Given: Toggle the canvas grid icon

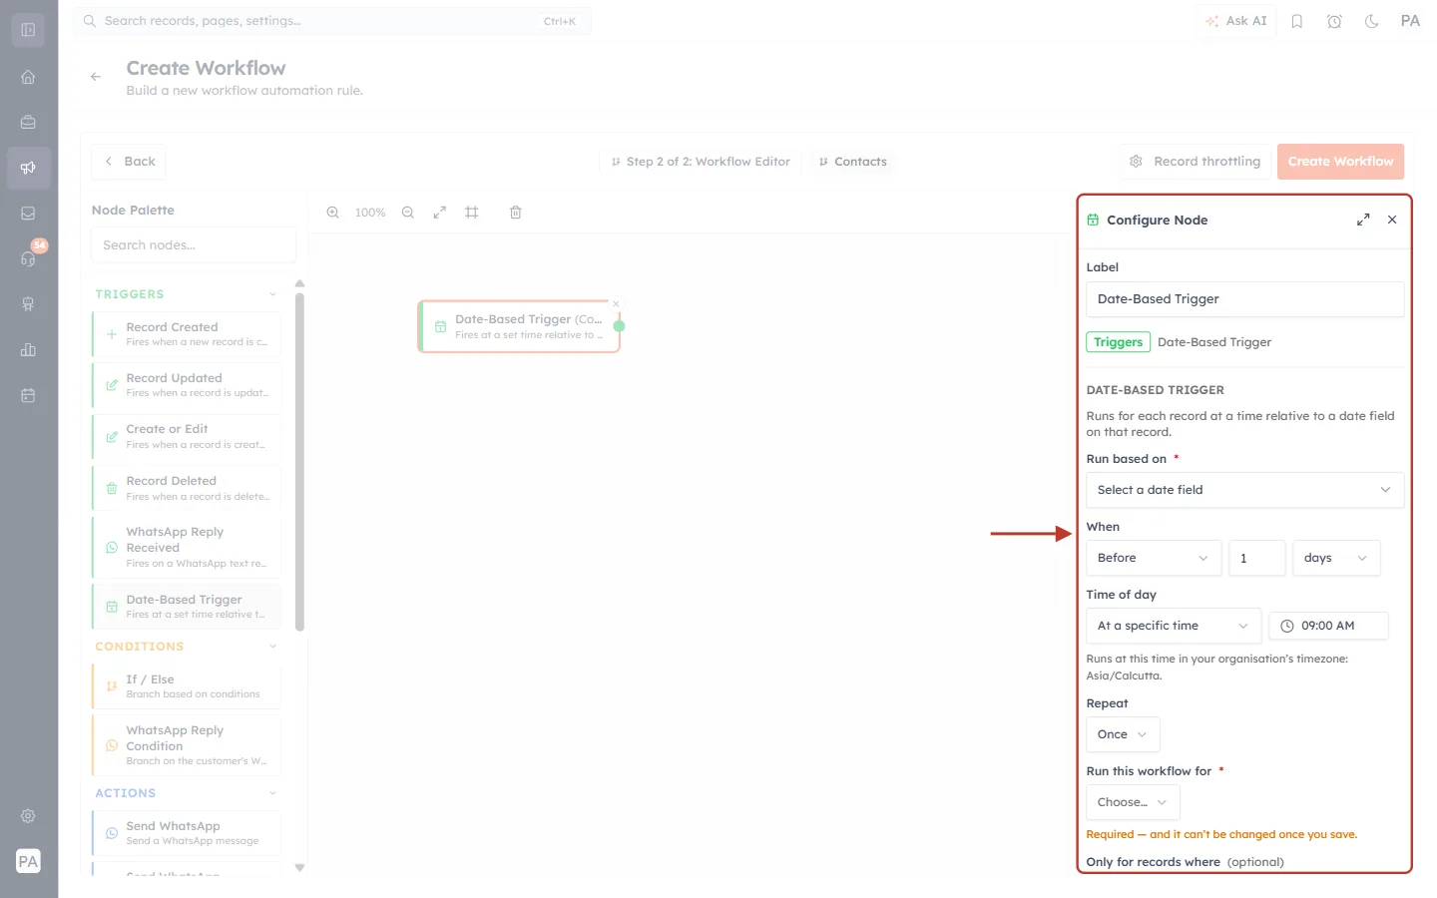Looking at the screenshot, I should coord(472,213).
